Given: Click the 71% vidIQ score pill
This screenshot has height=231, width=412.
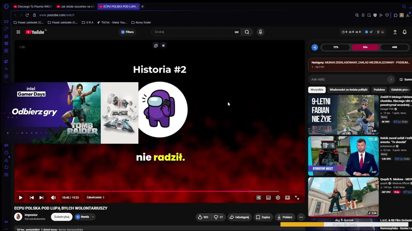Looking at the screenshot, I should [336, 47].
